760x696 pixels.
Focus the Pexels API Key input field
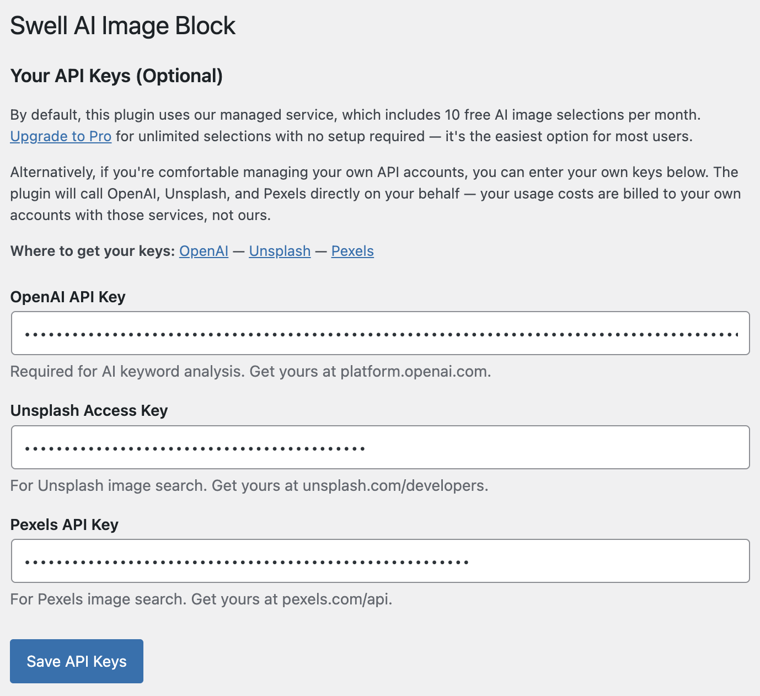pos(380,561)
